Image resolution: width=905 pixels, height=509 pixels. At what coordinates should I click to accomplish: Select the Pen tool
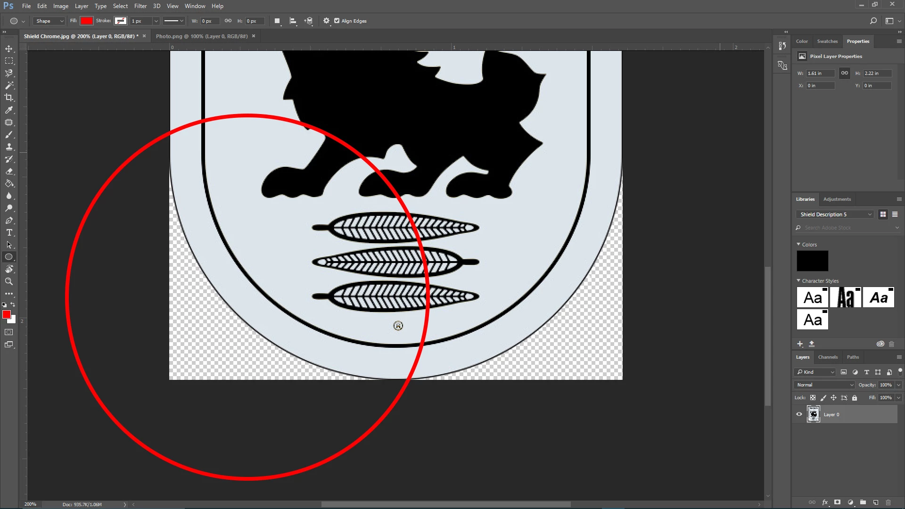(9, 220)
